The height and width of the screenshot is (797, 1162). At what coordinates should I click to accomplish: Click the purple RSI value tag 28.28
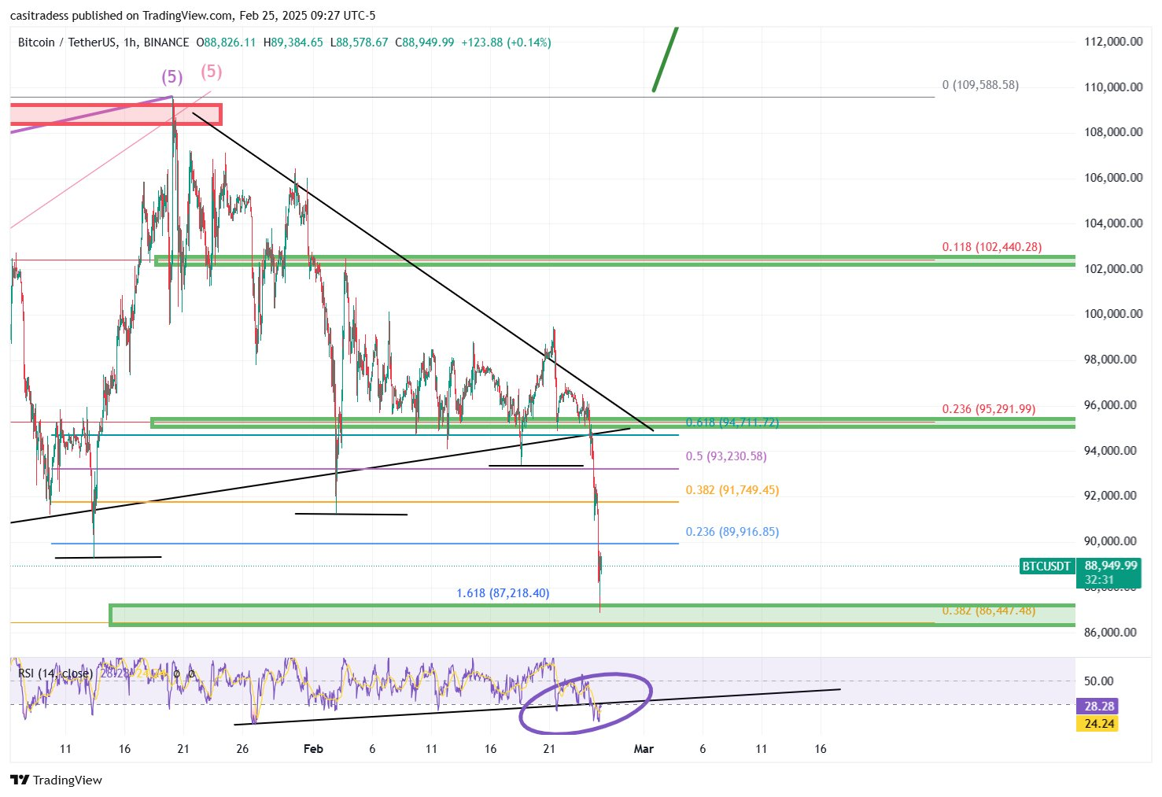[x=1099, y=706]
